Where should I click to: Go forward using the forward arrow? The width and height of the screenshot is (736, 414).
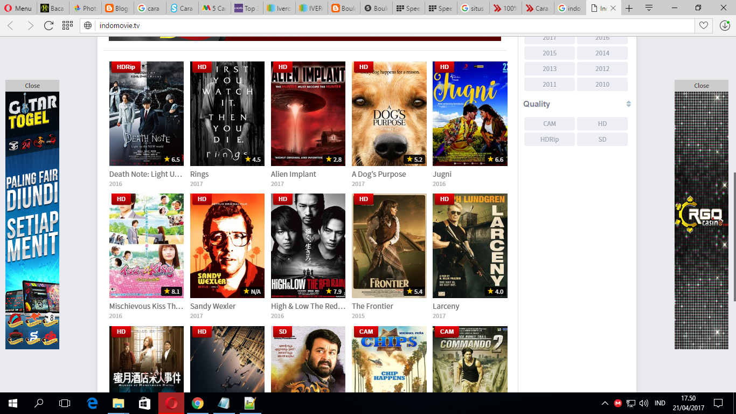coord(30,25)
